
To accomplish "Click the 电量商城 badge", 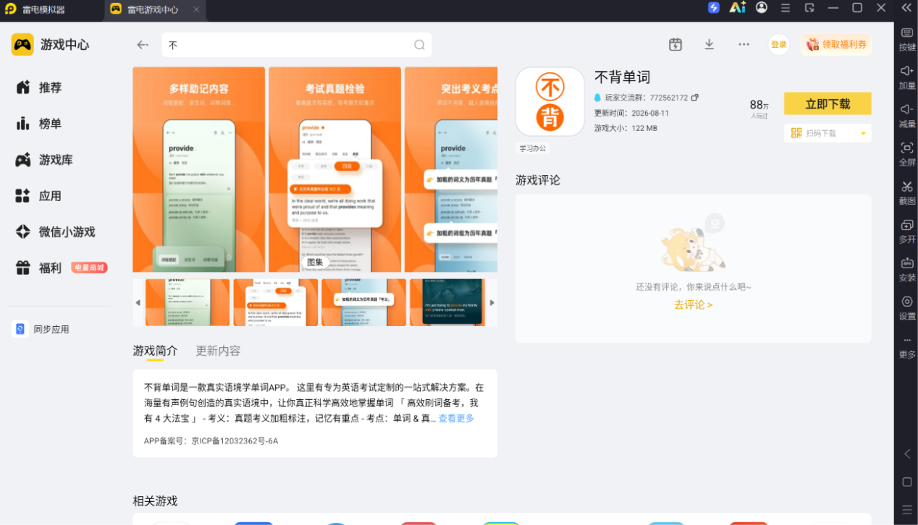I will 89,268.
